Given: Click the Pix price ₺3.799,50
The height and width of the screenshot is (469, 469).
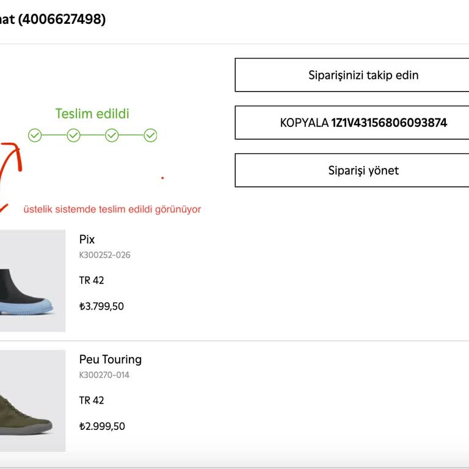Looking at the screenshot, I should pos(101,307).
